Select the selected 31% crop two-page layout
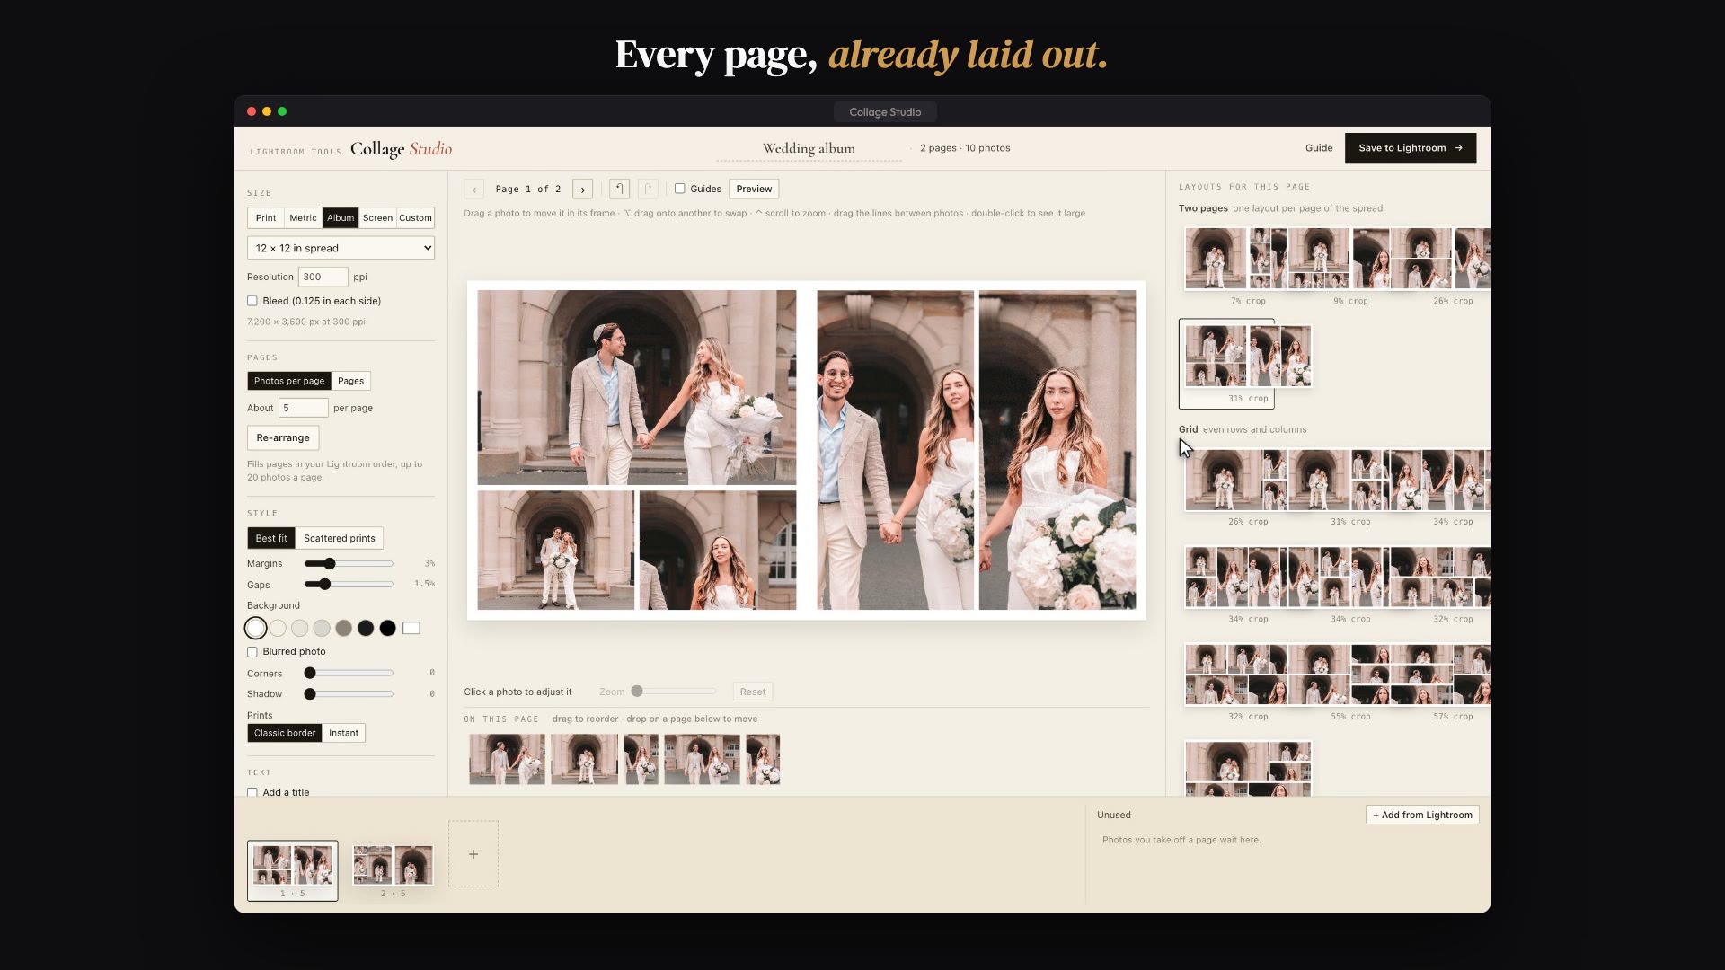This screenshot has height=970, width=1725. (1226, 364)
